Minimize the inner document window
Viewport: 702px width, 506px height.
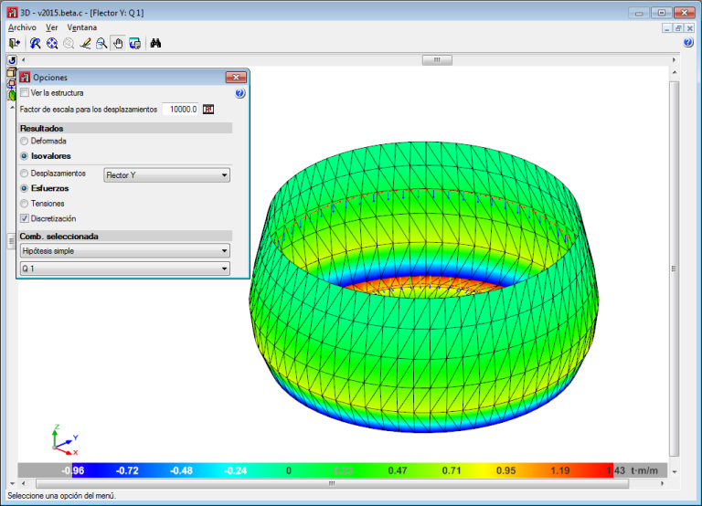(x=667, y=28)
